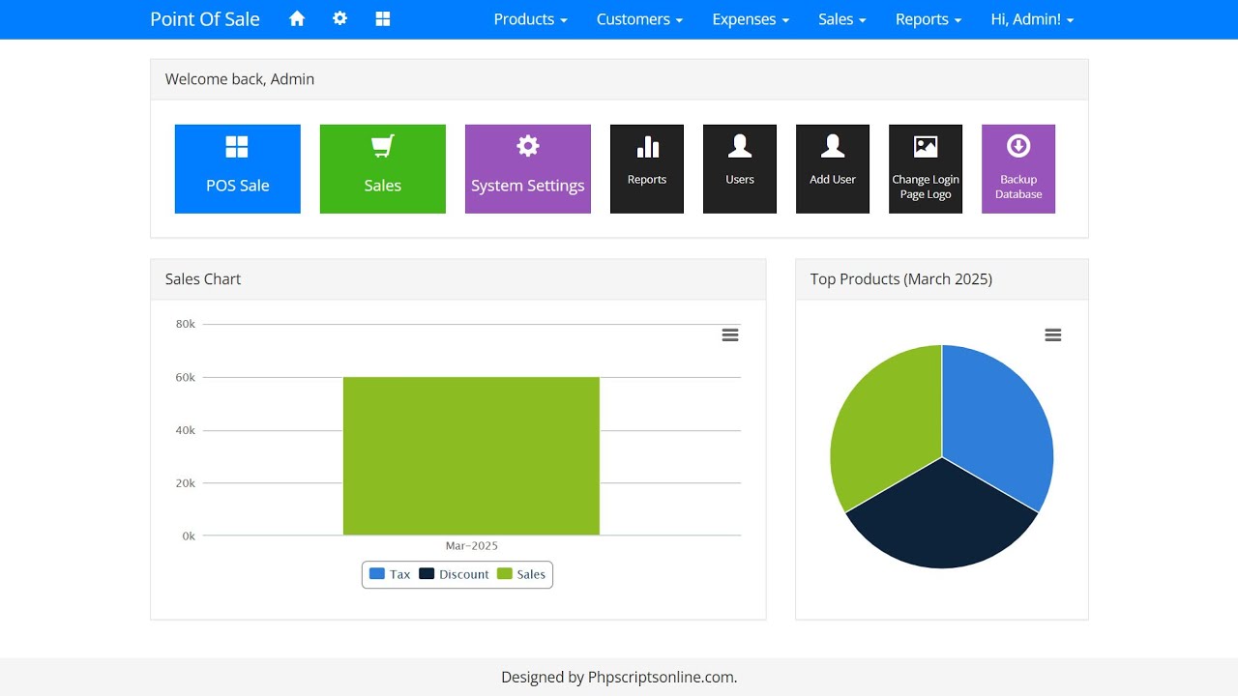Open Change Login Page Logo tile
The image size is (1238, 696).
click(x=926, y=169)
